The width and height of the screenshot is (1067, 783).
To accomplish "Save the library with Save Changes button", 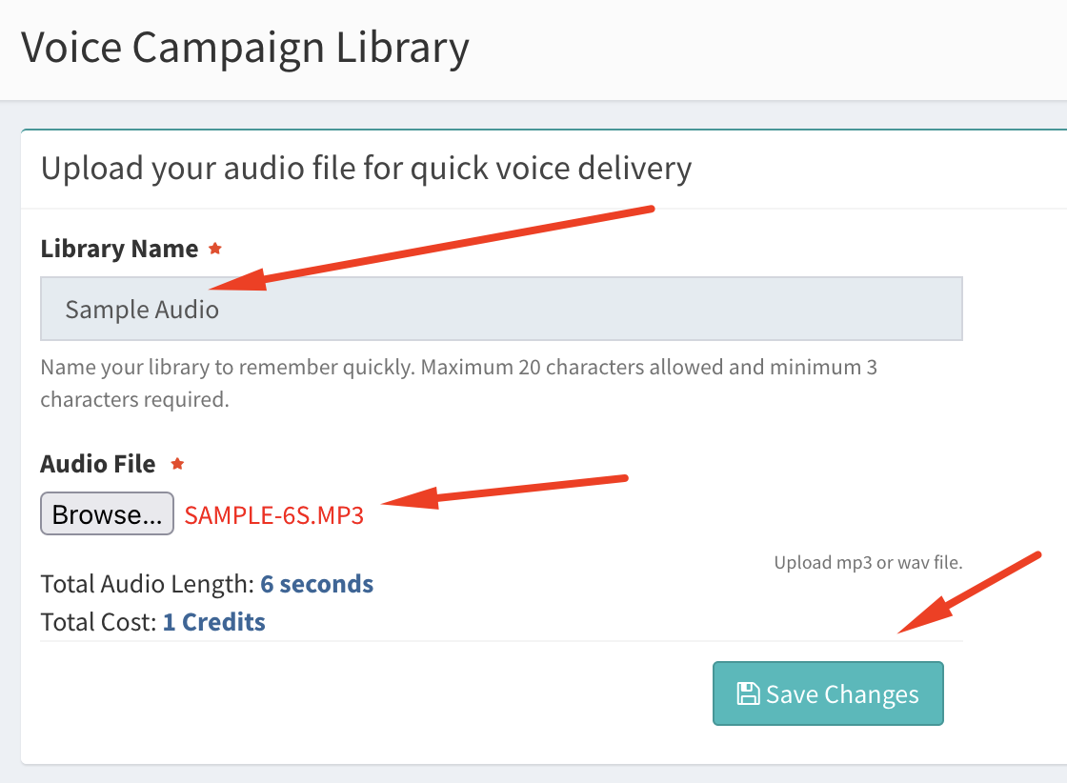I will pyautogui.click(x=828, y=693).
